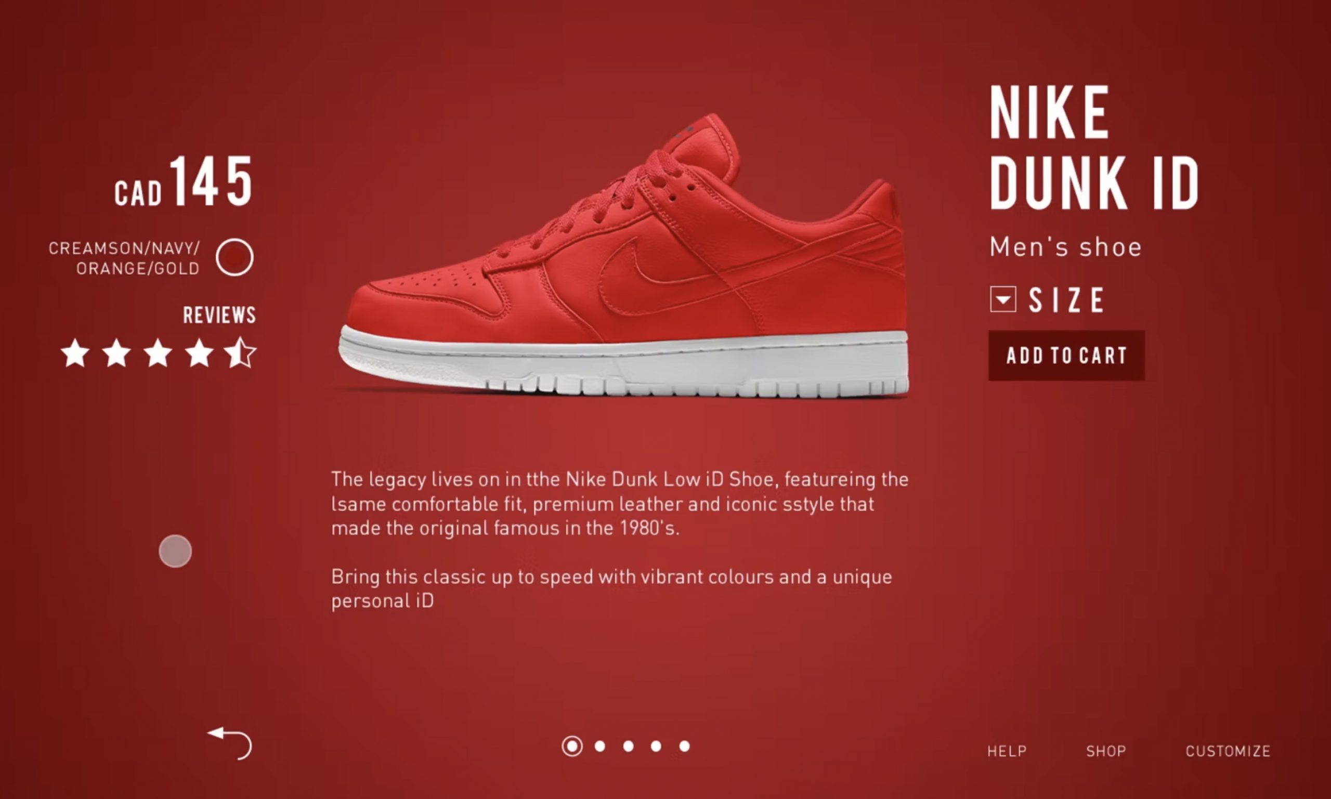Click the half-filled fifth star
This screenshot has height=799, width=1331.
point(241,353)
